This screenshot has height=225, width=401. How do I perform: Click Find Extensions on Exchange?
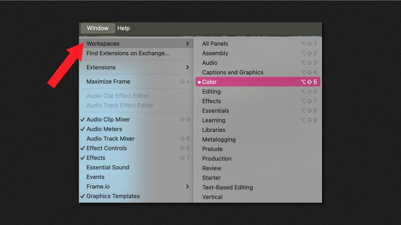click(128, 53)
